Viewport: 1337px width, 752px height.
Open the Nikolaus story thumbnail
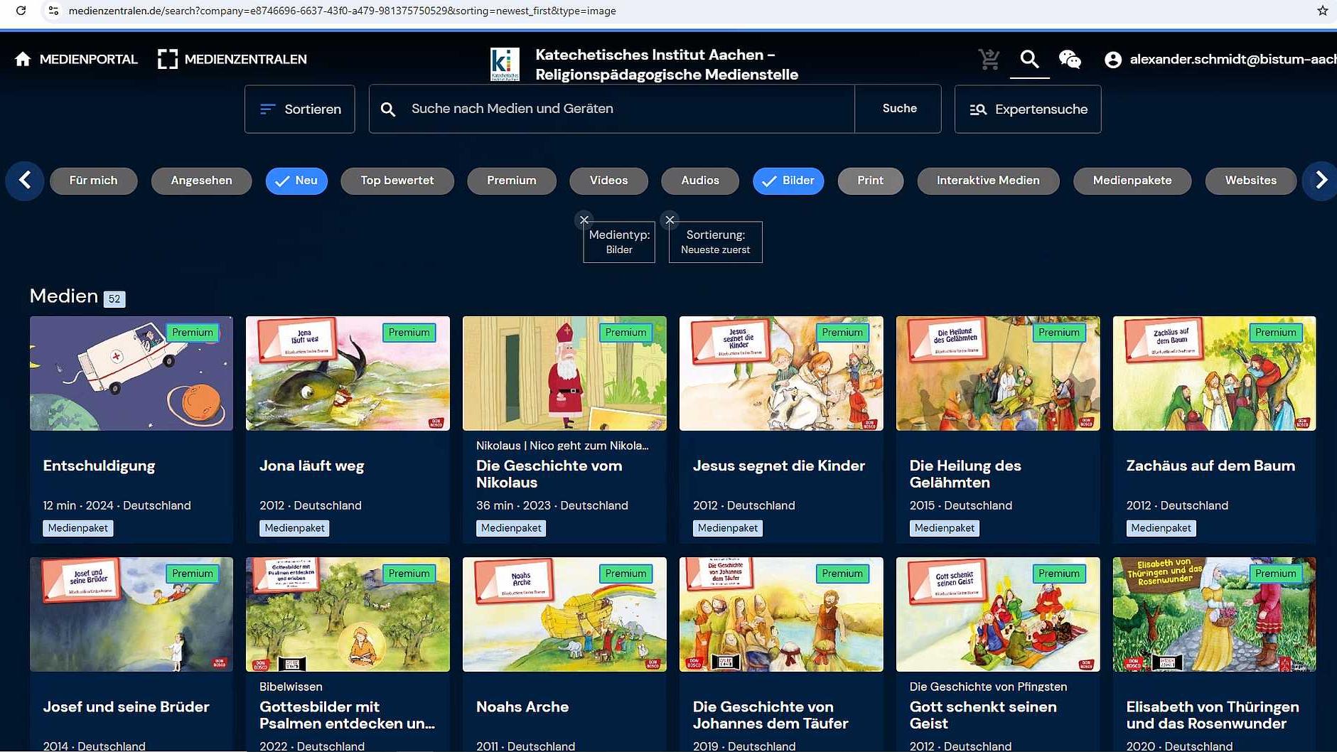(x=564, y=373)
